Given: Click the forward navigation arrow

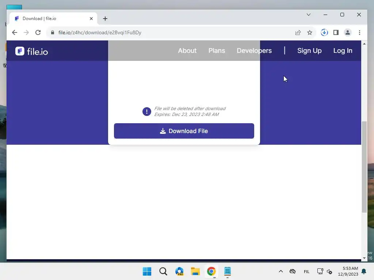Looking at the screenshot, I should tap(26, 32).
